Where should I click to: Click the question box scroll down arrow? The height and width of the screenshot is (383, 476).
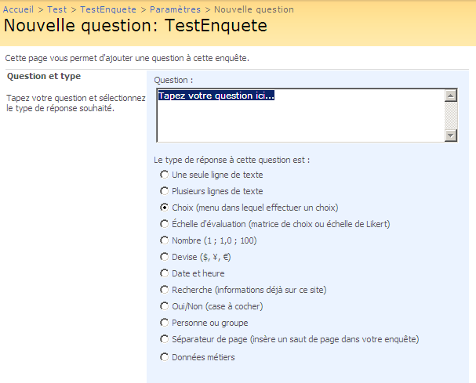450,135
